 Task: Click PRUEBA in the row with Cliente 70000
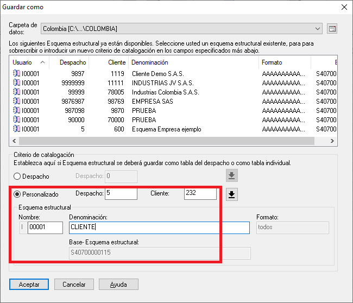(144, 120)
